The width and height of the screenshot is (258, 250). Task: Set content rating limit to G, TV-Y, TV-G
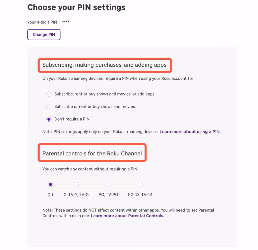coord(76,184)
